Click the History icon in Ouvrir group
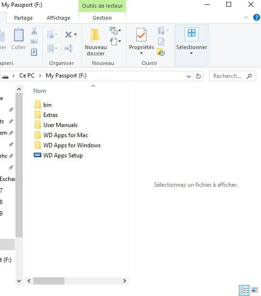261x296 pixels. coord(161,52)
